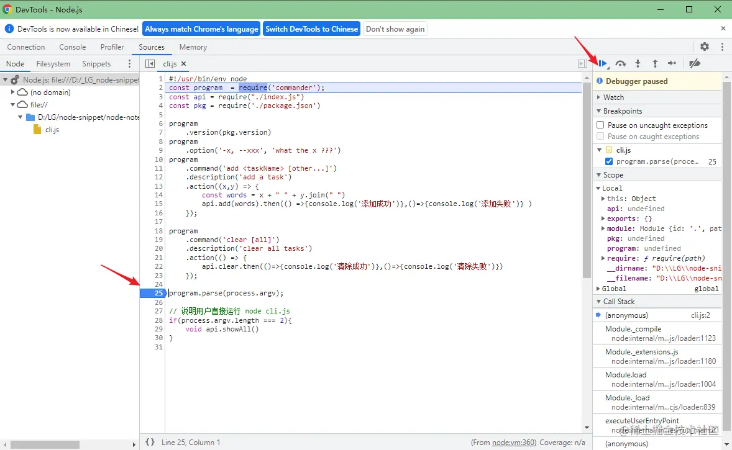
Task: Click the '__dirname' scope variable
Action: point(627,269)
